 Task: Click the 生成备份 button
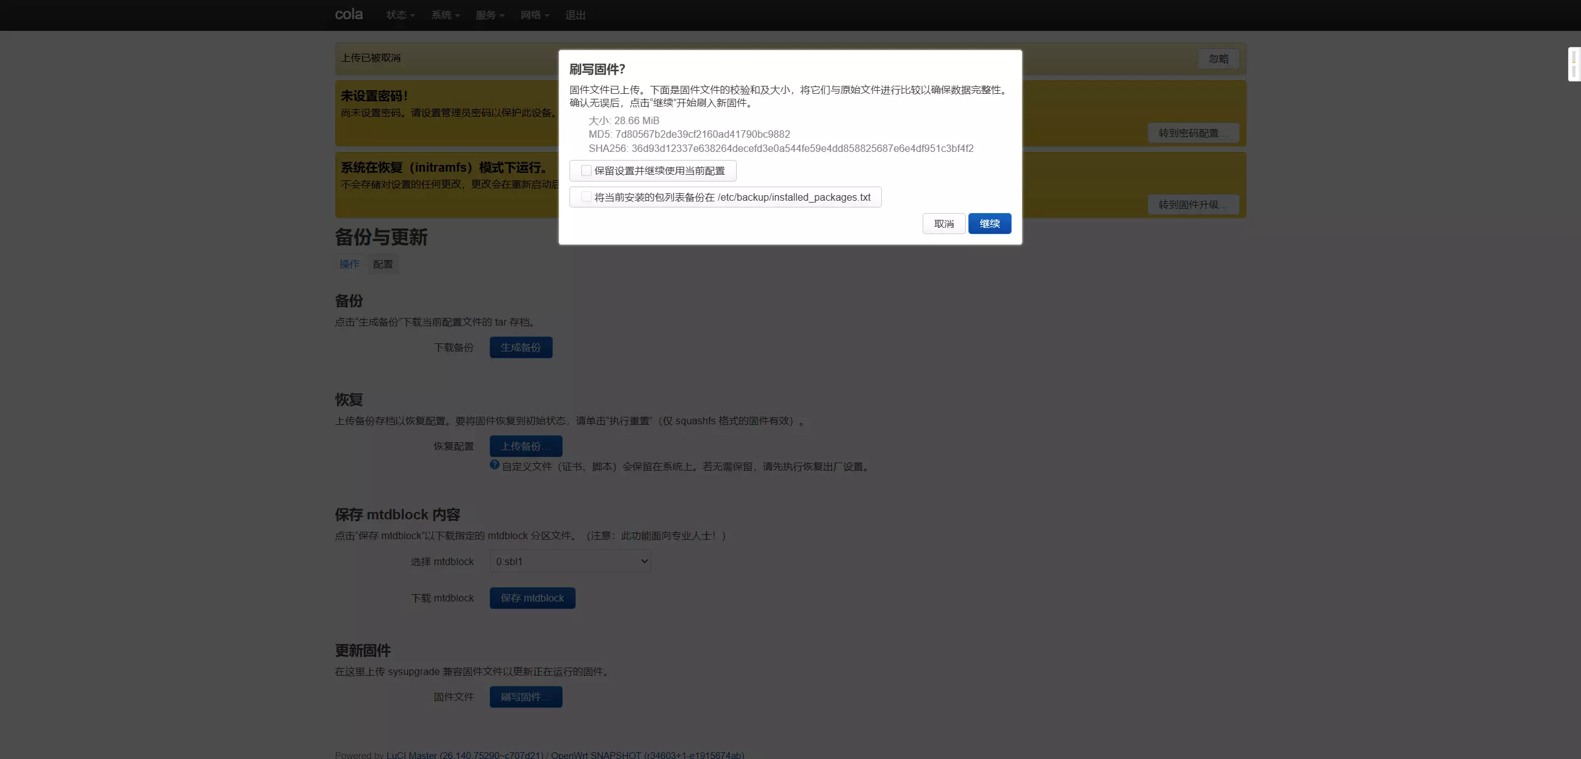tap(521, 347)
